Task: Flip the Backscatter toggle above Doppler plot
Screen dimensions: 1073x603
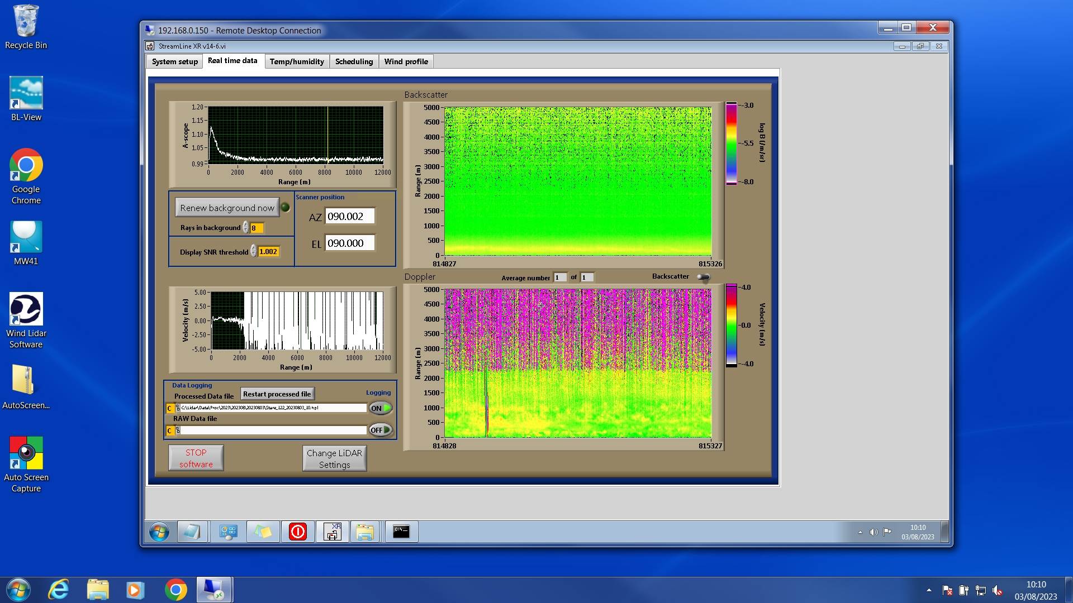Action: click(703, 277)
